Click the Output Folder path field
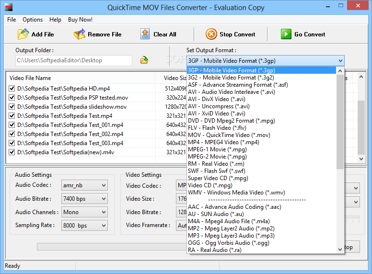This screenshot has height=274, width=372. click(x=73, y=60)
